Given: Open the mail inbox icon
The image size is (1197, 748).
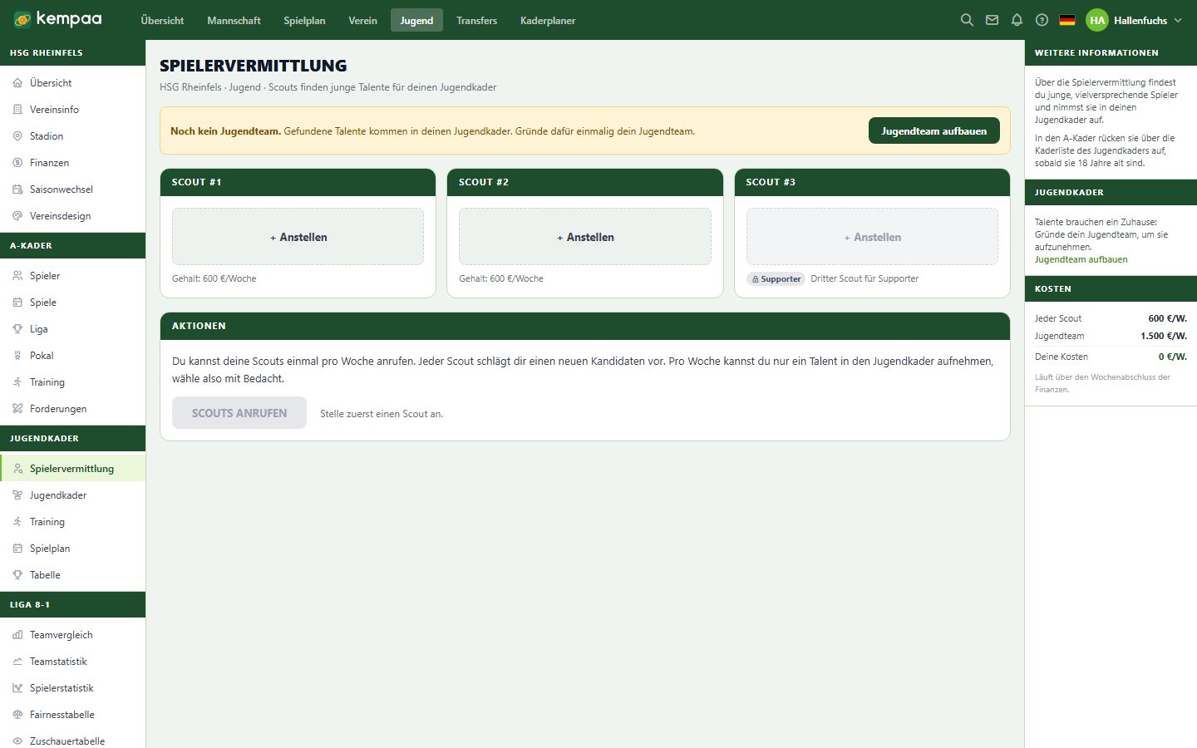Looking at the screenshot, I should pos(992,20).
